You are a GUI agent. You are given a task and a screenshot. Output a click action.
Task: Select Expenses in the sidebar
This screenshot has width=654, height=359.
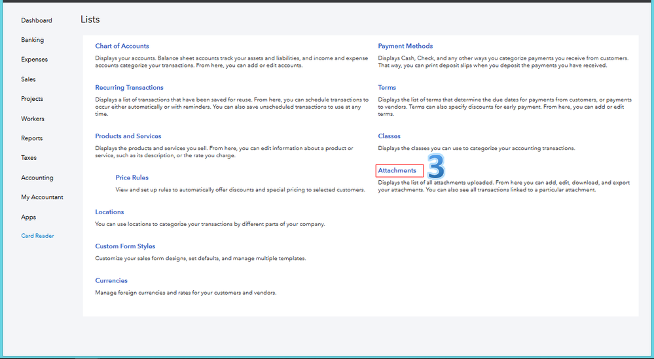35,60
